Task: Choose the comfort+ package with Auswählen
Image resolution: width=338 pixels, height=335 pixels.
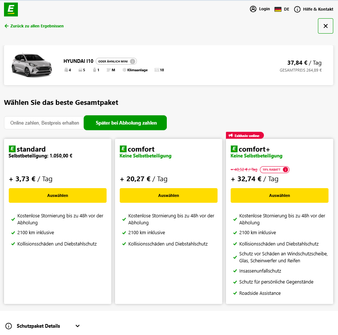Action: 280,195
